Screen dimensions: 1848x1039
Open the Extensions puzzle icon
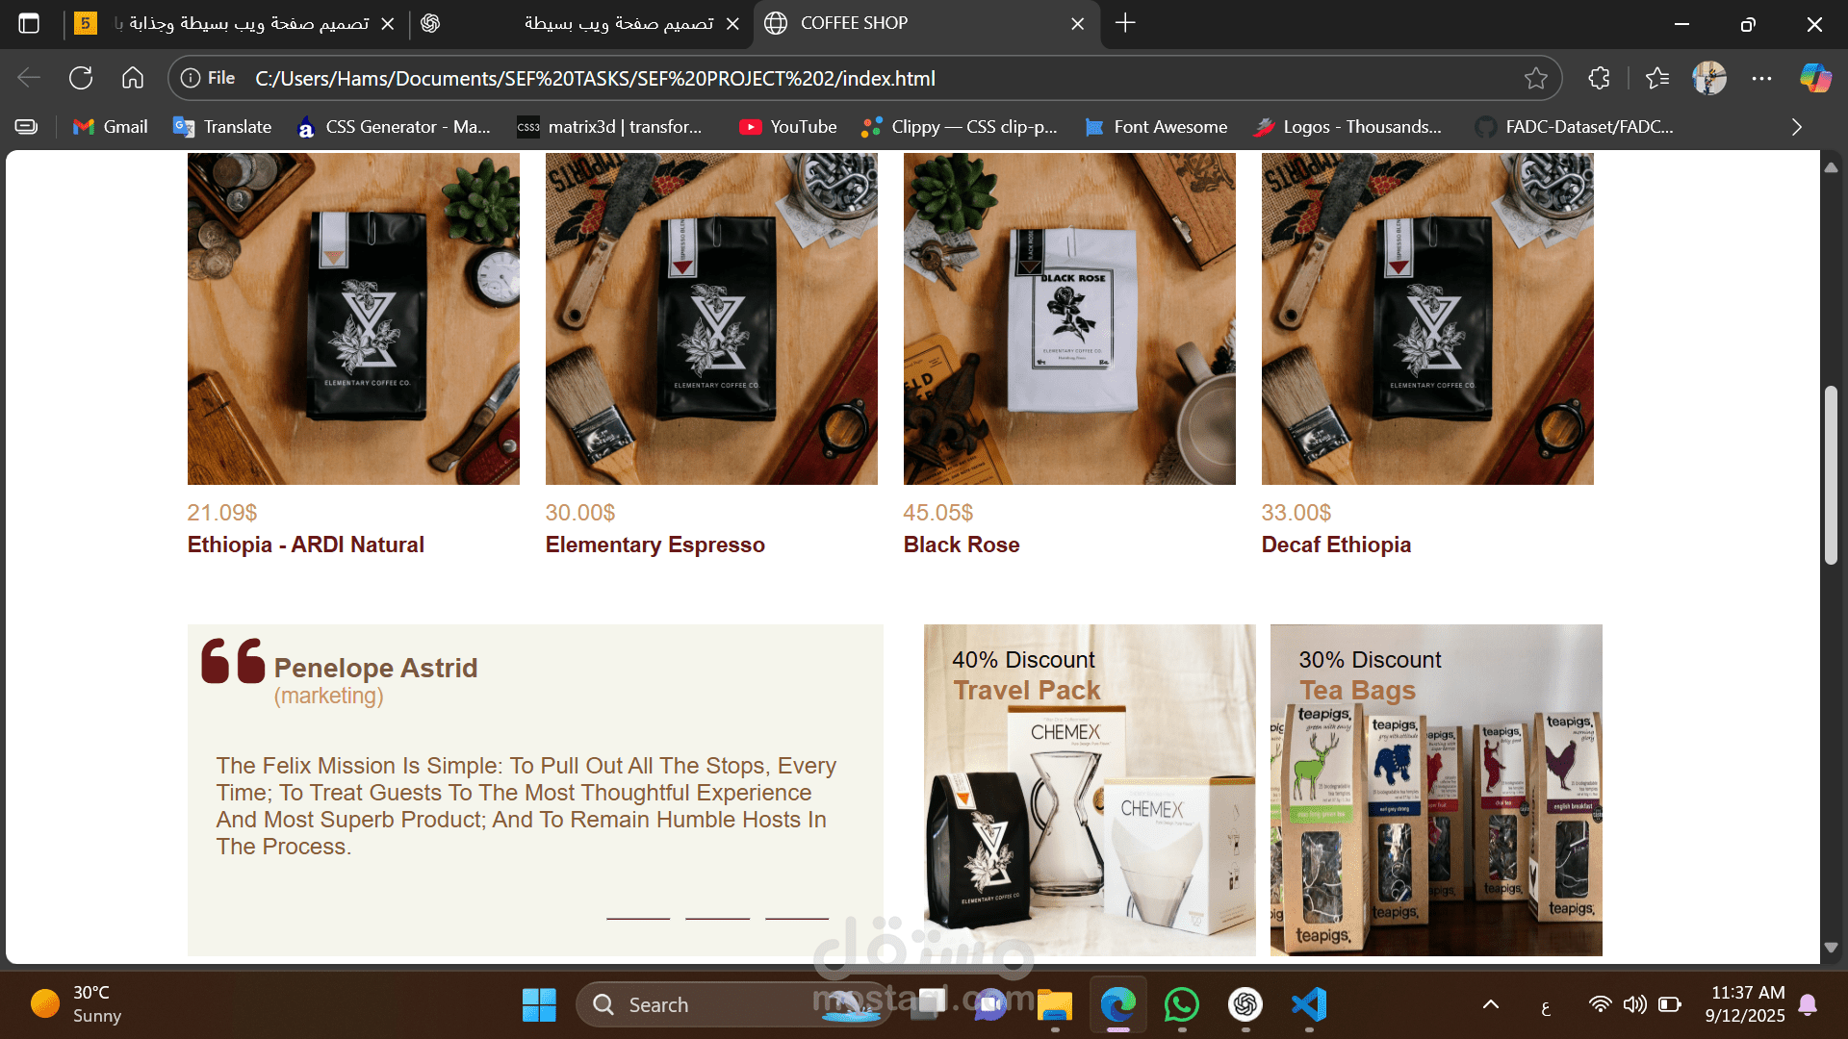pos(1599,78)
